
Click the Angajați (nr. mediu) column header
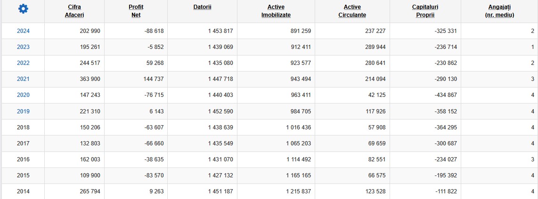(x=499, y=11)
